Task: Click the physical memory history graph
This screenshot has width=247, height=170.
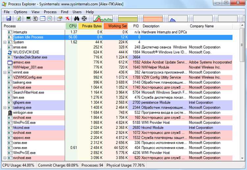Action: tap(153, 18)
